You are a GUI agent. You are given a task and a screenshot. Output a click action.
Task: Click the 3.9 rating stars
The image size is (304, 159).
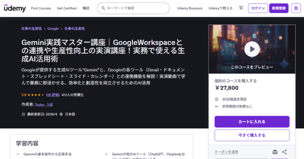[x=36, y=95]
